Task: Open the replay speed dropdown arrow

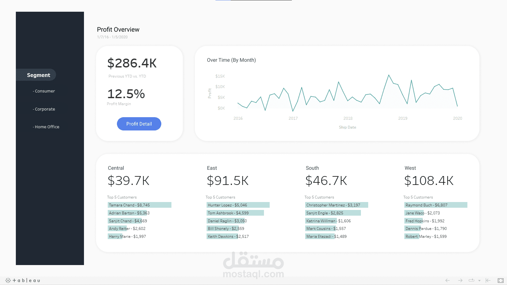Action: click(479, 281)
